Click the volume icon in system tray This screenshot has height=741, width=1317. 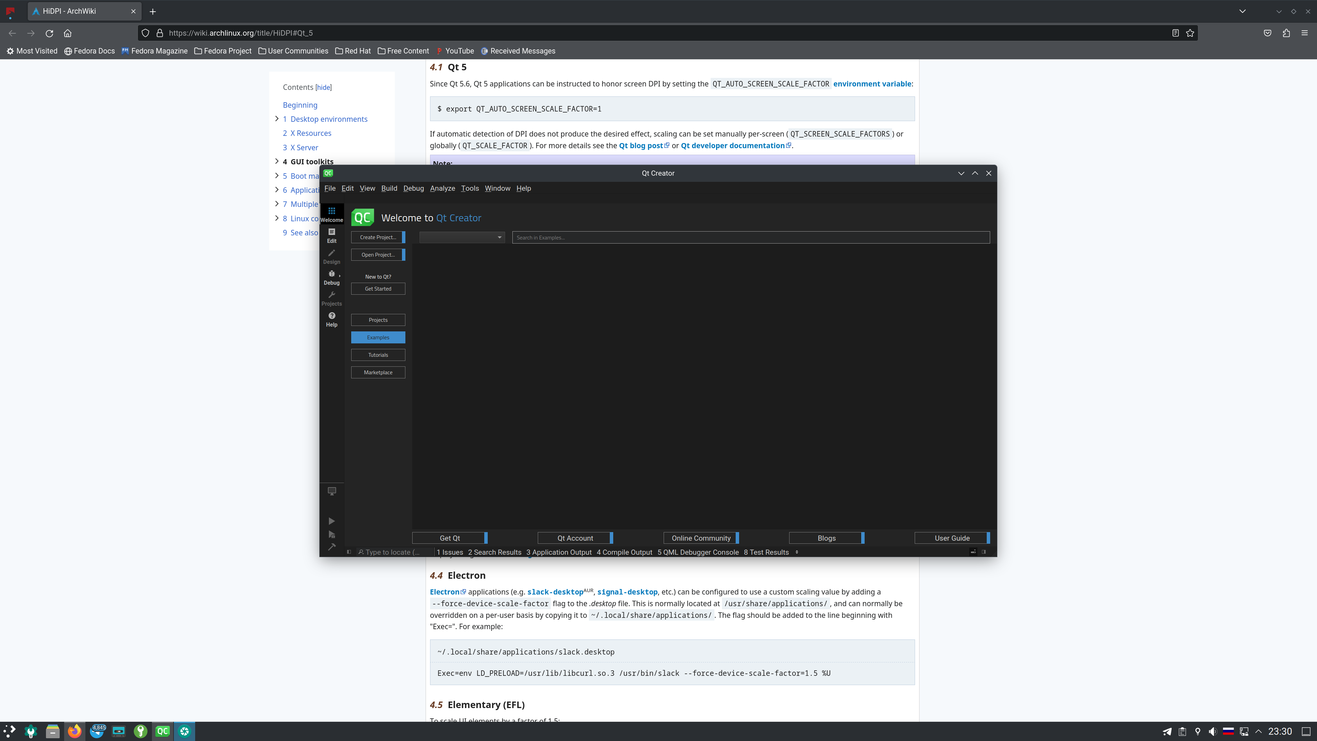pos(1213,731)
